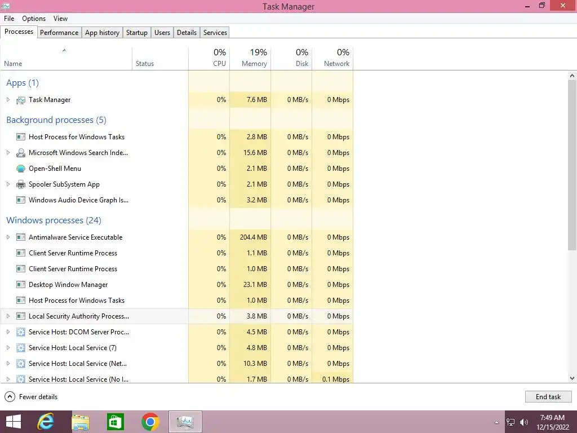Select the Apps (1) group header
The width and height of the screenshot is (577, 433).
pyautogui.click(x=23, y=83)
